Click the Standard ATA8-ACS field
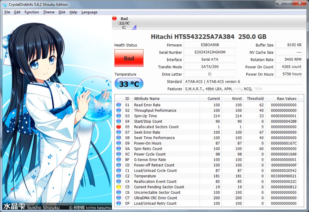 click(x=243, y=81)
